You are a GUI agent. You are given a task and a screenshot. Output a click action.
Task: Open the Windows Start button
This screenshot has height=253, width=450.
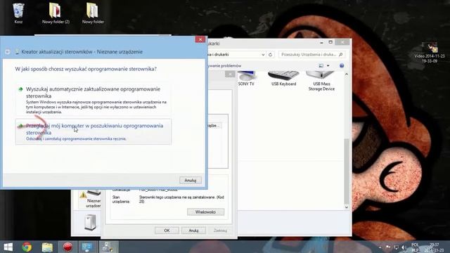click(8, 247)
